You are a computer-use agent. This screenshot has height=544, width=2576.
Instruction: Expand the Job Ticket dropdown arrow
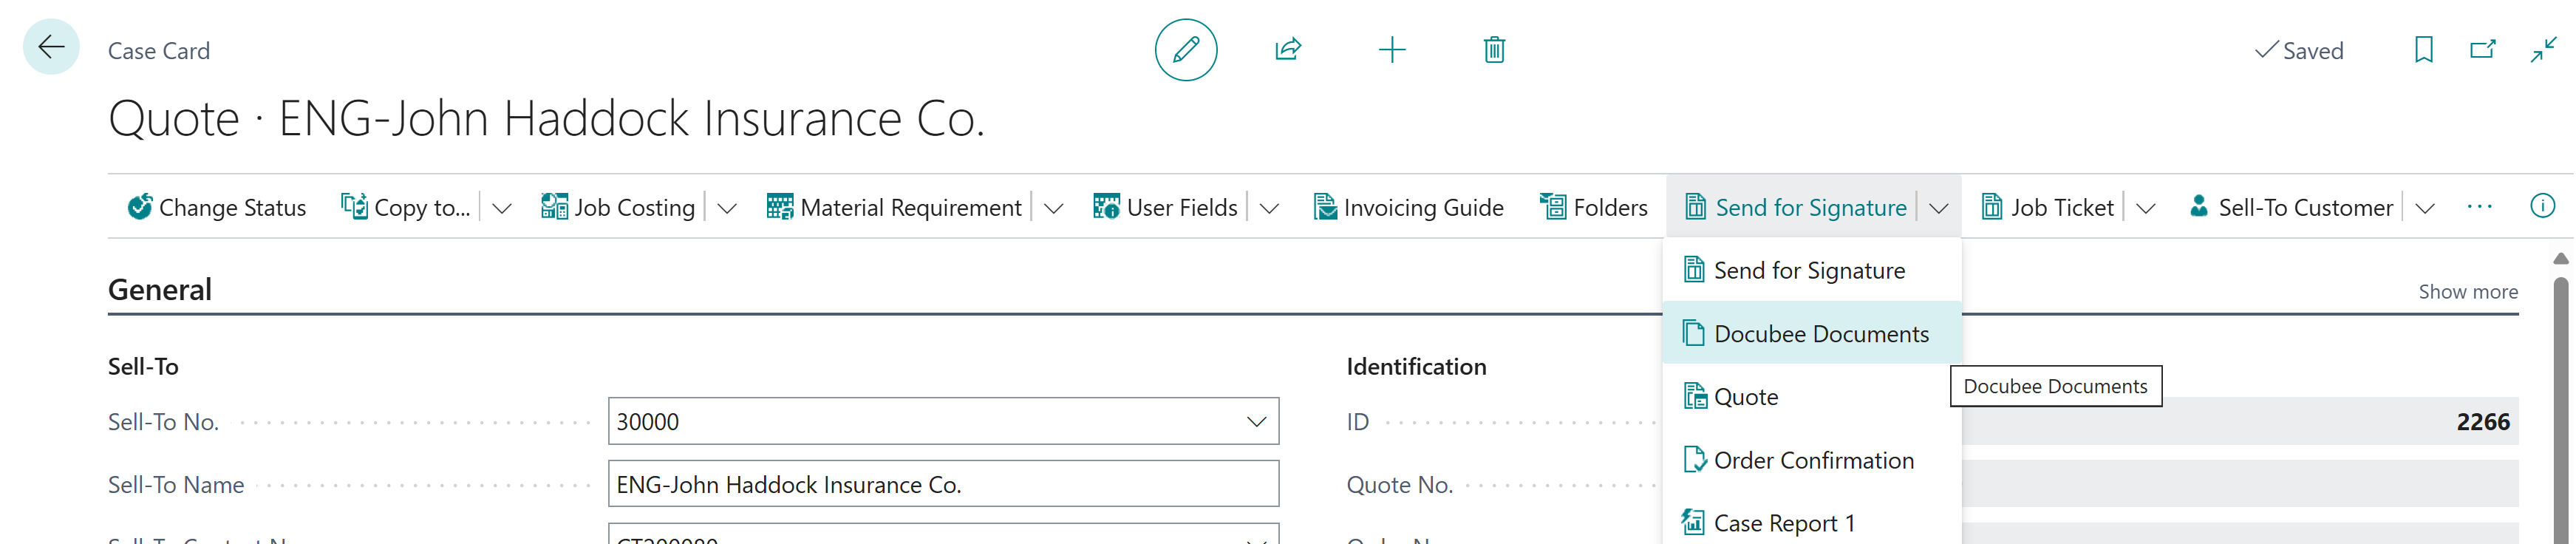point(2145,208)
